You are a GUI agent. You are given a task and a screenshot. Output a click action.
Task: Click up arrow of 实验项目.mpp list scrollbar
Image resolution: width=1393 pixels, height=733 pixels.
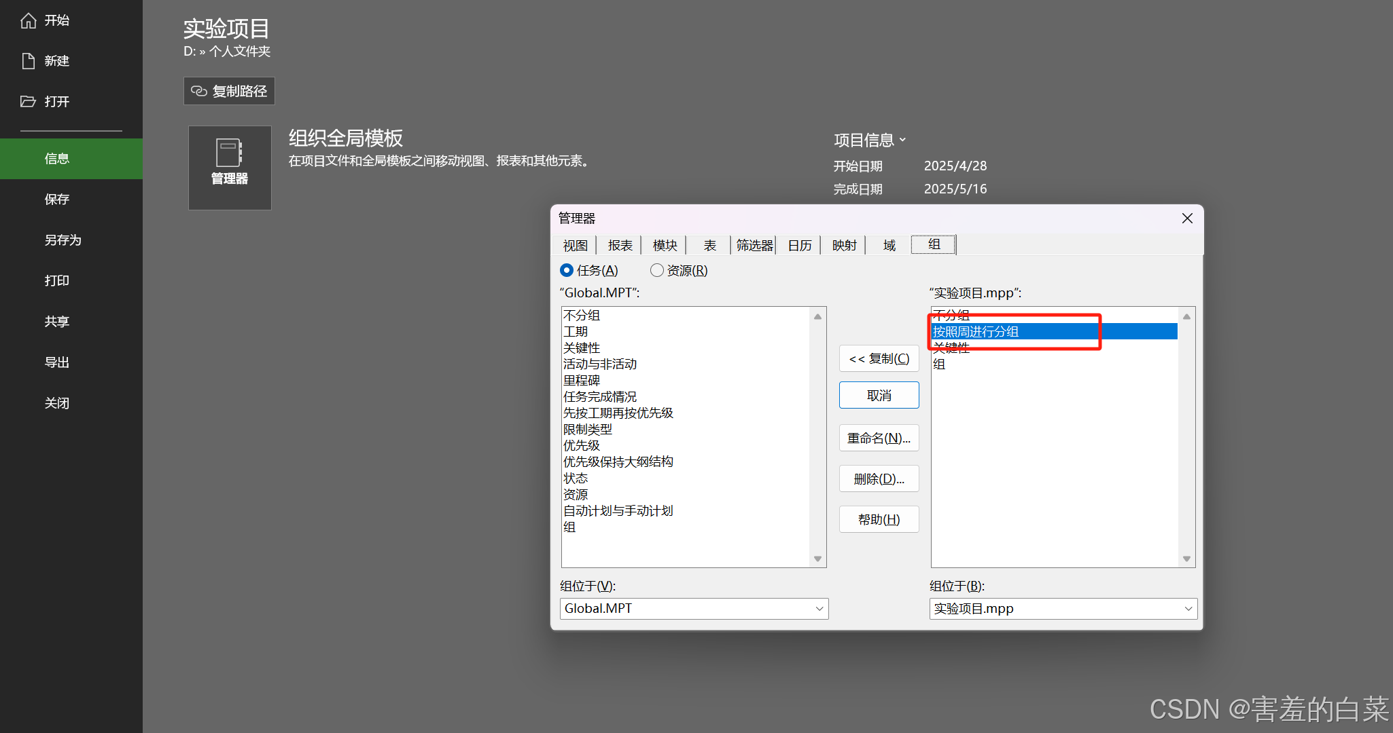[1186, 316]
